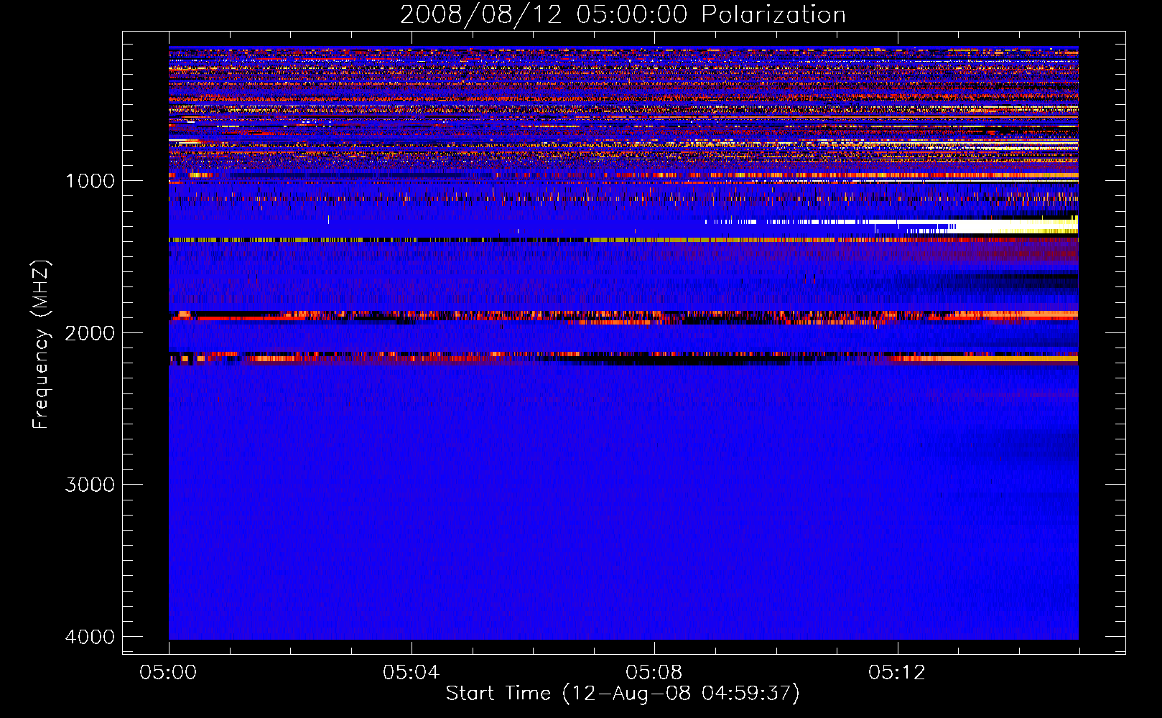Click the 05:04 time tick label
The image size is (1162, 718).
(411, 673)
